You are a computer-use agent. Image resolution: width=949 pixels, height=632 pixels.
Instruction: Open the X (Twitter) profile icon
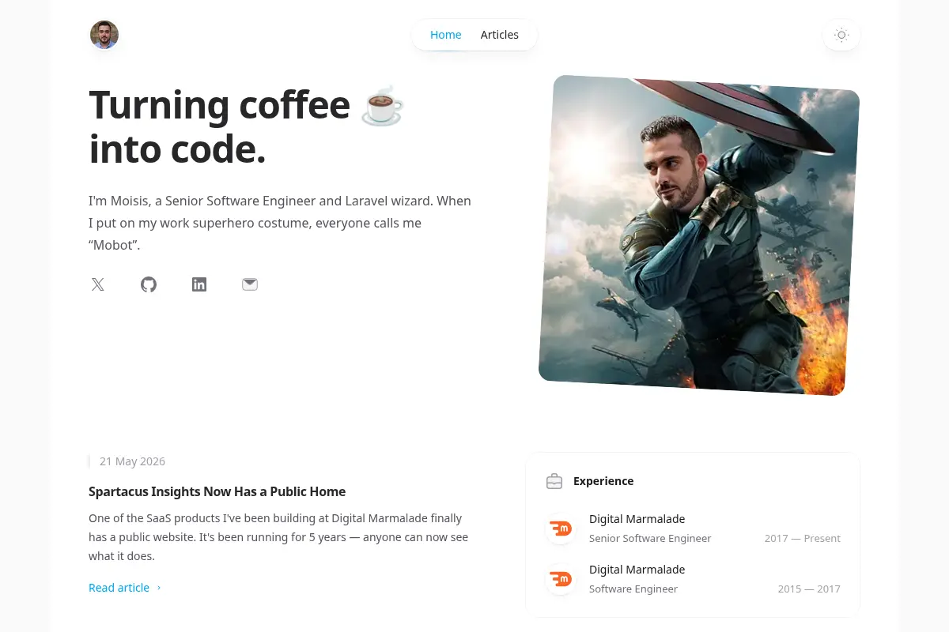point(98,284)
